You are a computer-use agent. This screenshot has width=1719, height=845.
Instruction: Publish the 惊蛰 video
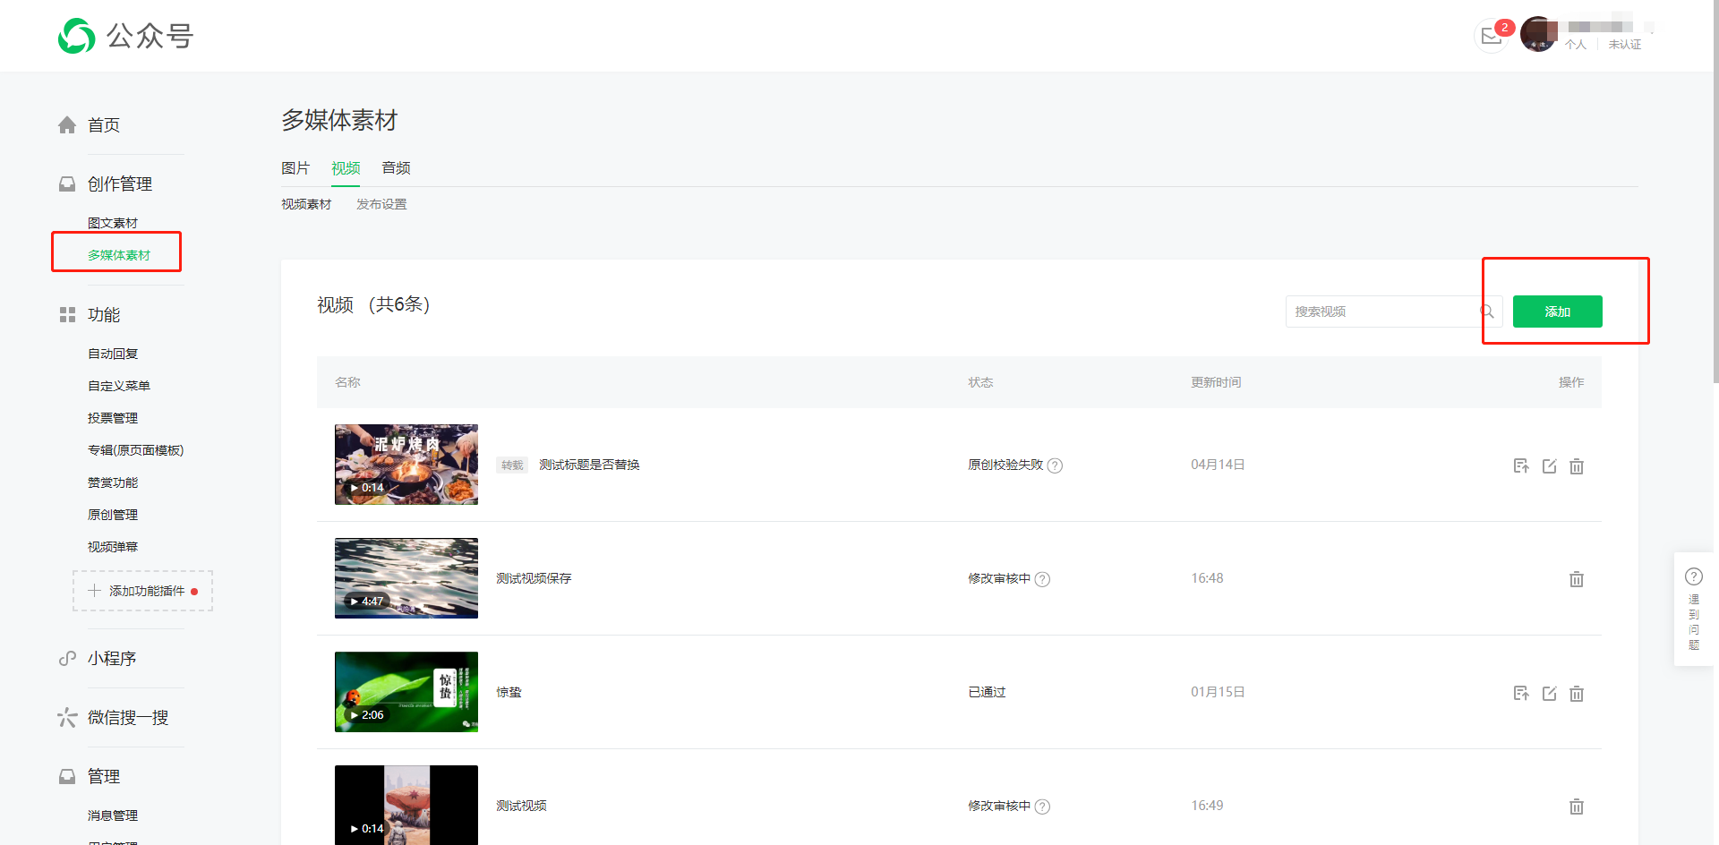click(1521, 693)
